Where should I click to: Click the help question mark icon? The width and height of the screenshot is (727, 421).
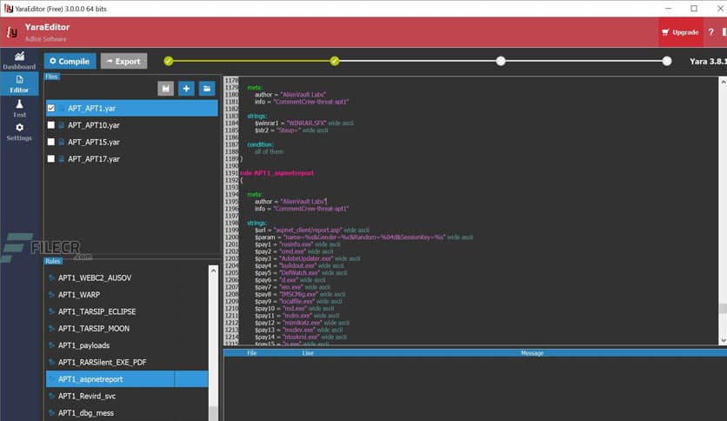(710, 32)
